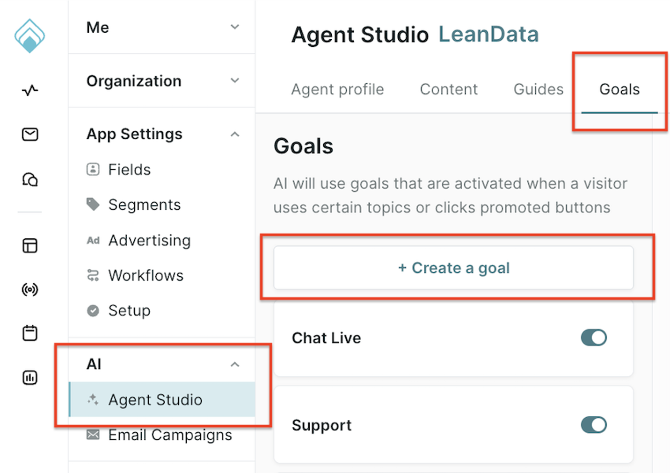Image resolution: width=670 pixels, height=473 pixels.
Task: Click the Create a goal button
Action: 453,268
